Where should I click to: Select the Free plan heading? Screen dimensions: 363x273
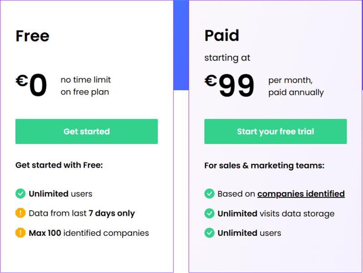[x=33, y=35]
